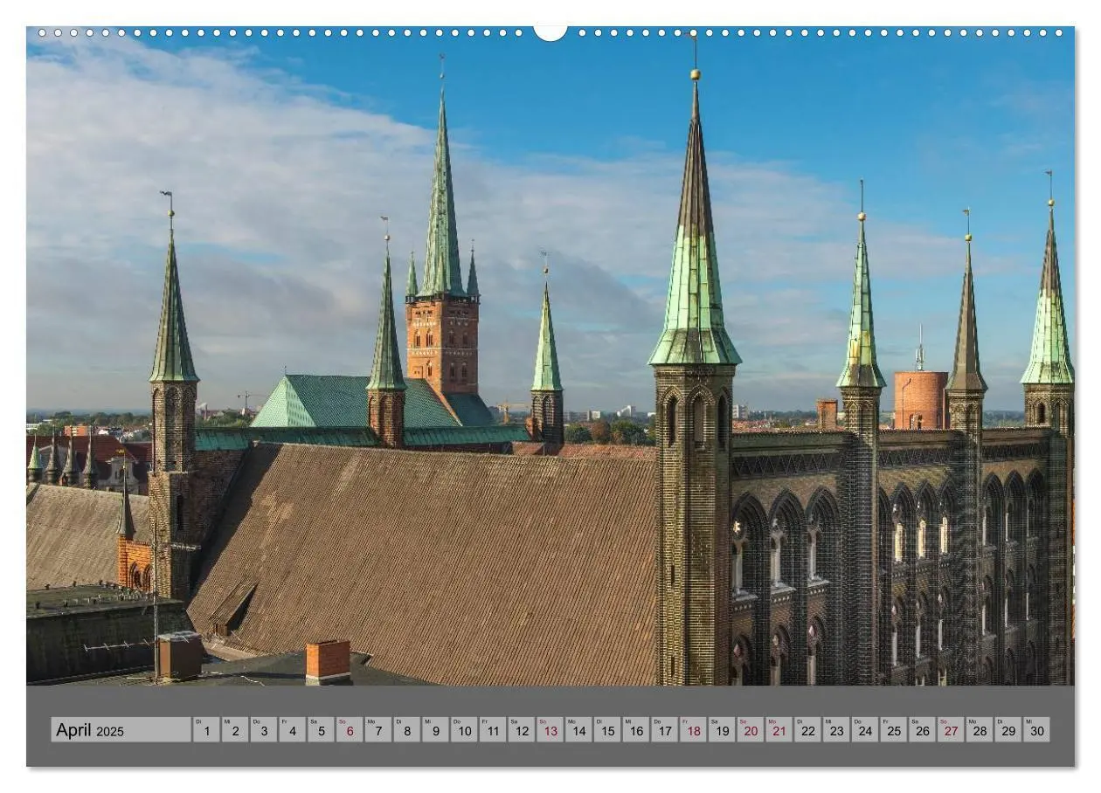Select date cell 2 in the calendar strip
This screenshot has width=1101, height=793.
coord(235,730)
